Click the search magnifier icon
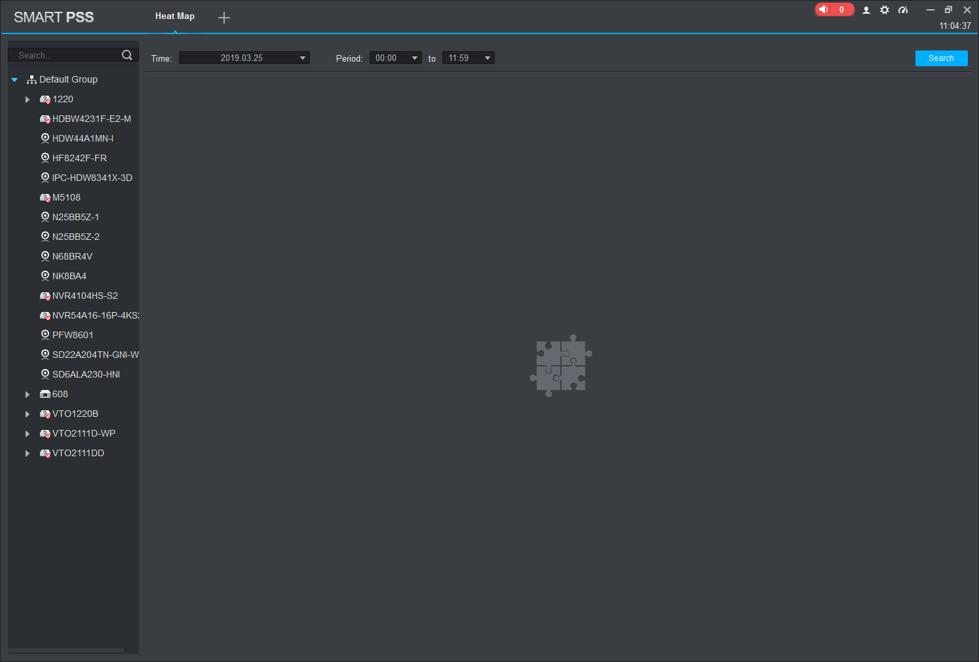Screen dimensions: 979x662 [x=127, y=55]
